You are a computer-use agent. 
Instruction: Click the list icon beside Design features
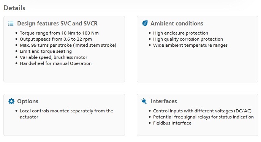point(11,24)
